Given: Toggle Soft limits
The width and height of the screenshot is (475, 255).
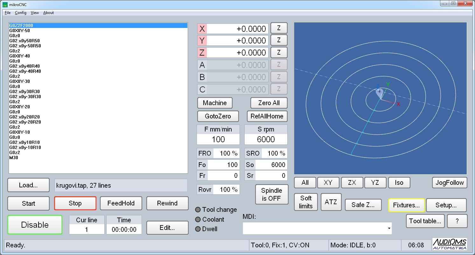Looking at the screenshot, I should click(x=306, y=202).
